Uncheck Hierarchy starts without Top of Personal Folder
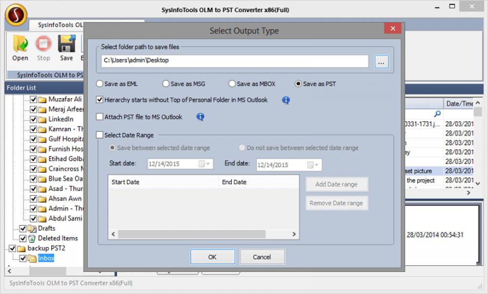The height and width of the screenshot is (294, 488). [x=100, y=100]
